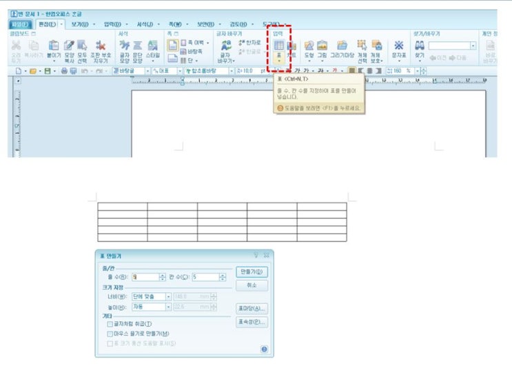The width and height of the screenshot is (512, 368).
Task: Click the 개체 선택 object select icon
Action: click(362, 45)
